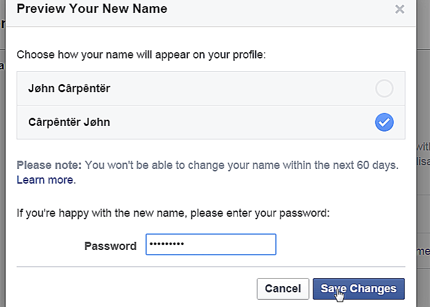This screenshot has height=307, width=430.
Task: Click the dimmed page right of dialog
Action: (423, 110)
